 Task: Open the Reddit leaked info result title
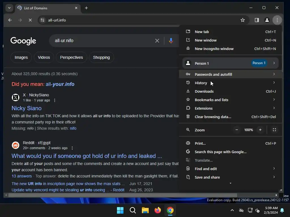point(87,156)
